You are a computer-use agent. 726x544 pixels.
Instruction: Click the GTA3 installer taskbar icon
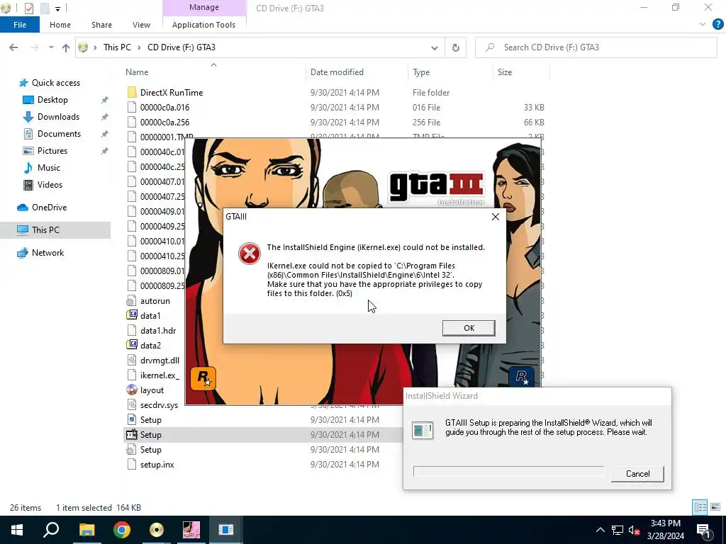click(191, 530)
